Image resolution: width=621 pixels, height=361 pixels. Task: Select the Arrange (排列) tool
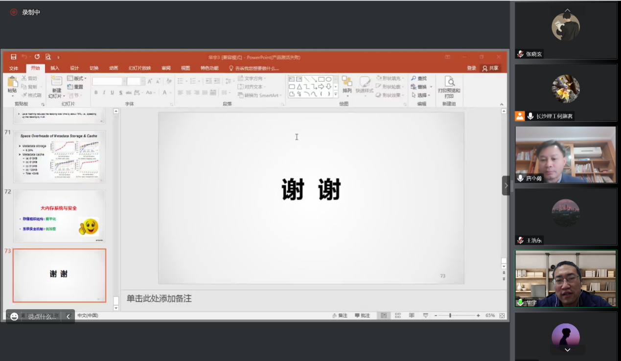click(347, 84)
